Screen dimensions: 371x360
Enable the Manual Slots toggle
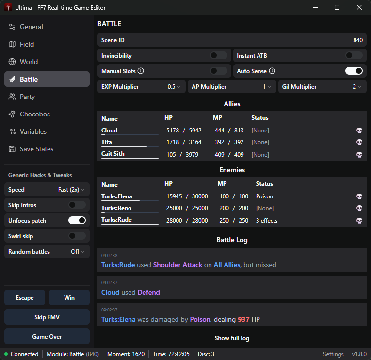pos(219,71)
